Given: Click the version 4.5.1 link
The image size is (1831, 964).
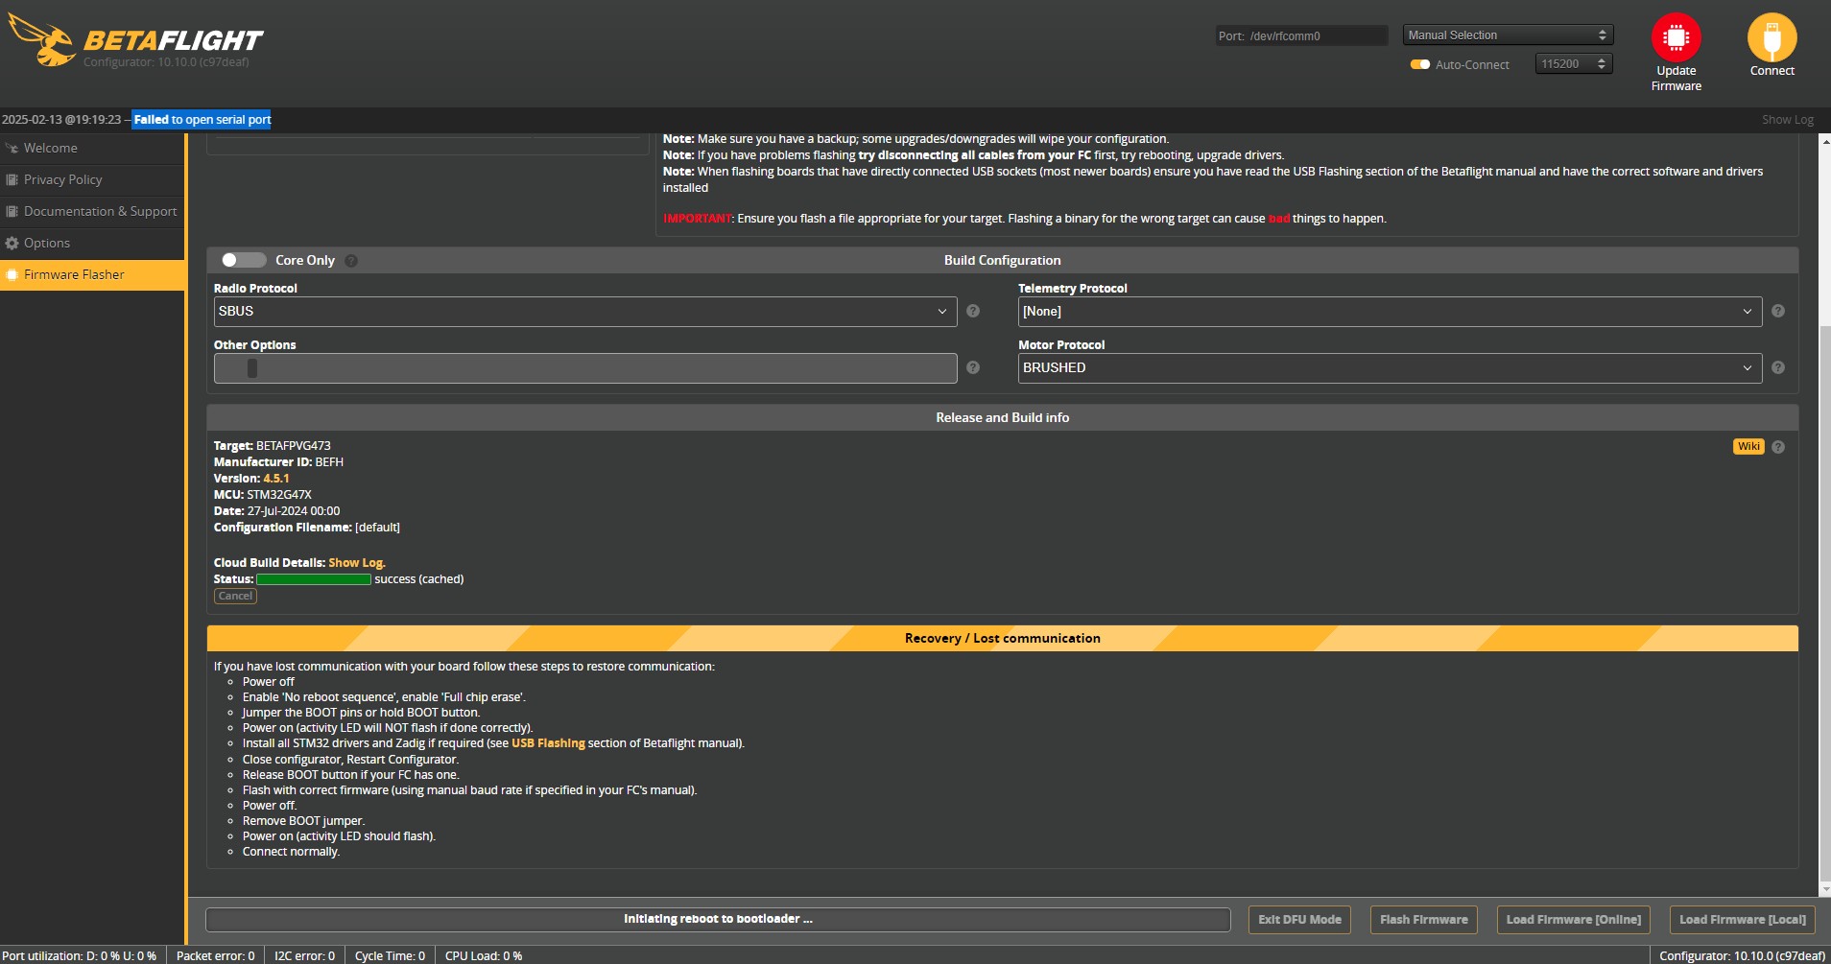Looking at the screenshot, I should pyautogui.click(x=276, y=479).
